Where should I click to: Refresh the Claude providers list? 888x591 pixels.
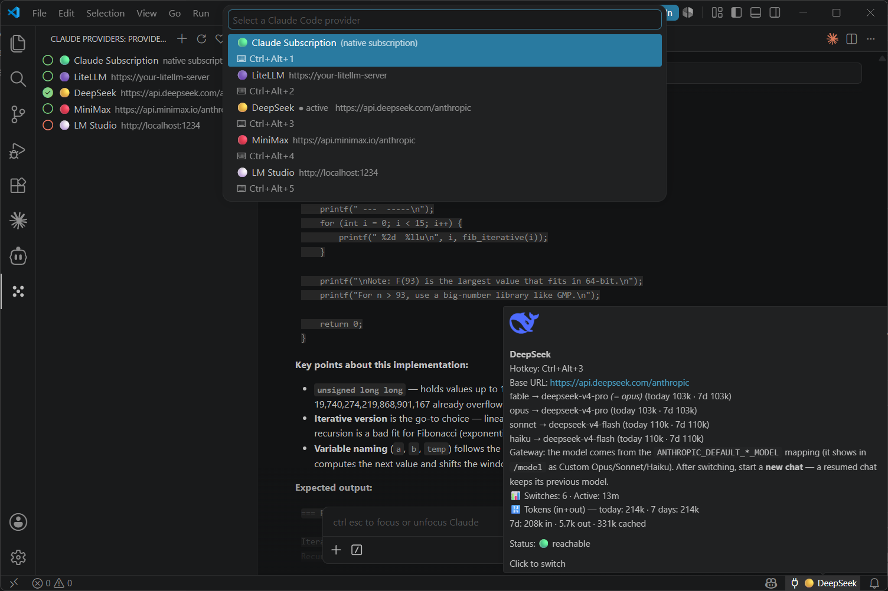[x=201, y=38]
